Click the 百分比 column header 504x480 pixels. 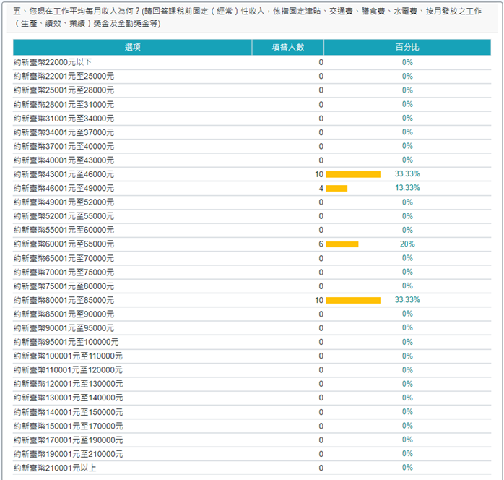click(407, 47)
